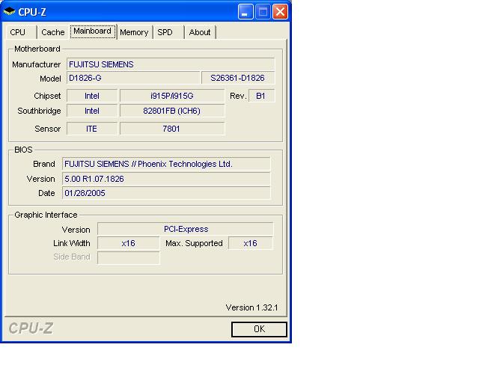Close the CPU-Z window
Viewport: 479px width, 383px height.
click(x=280, y=12)
